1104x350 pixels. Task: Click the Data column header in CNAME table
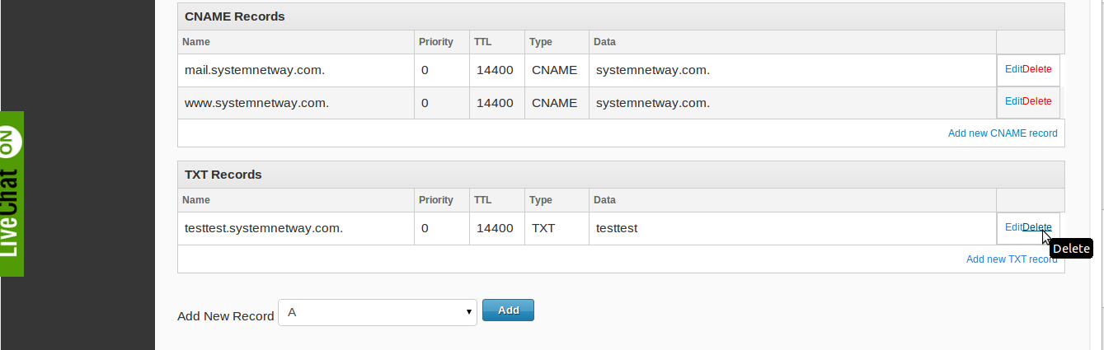tap(604, 42)
